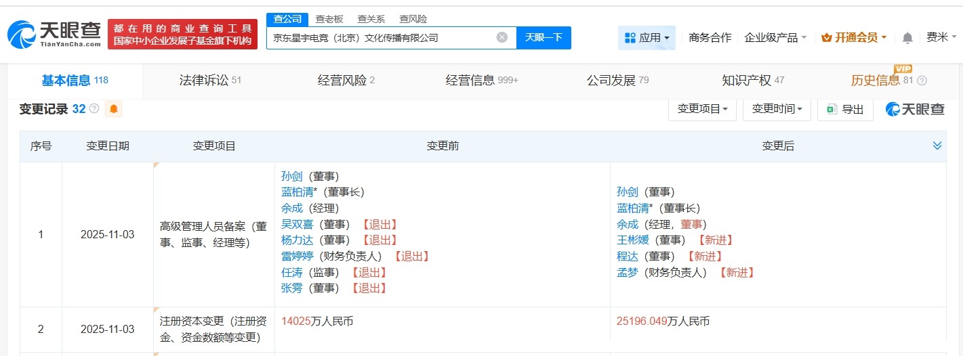Select the 基本信息 tab
Viewport: 963px width, 356px height.
(75, 81)
